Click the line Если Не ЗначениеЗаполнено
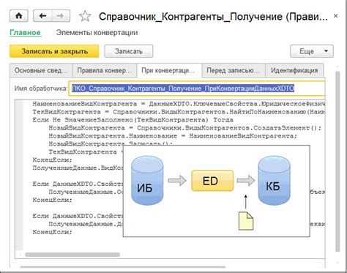The image size is (347, 273). 133,120
